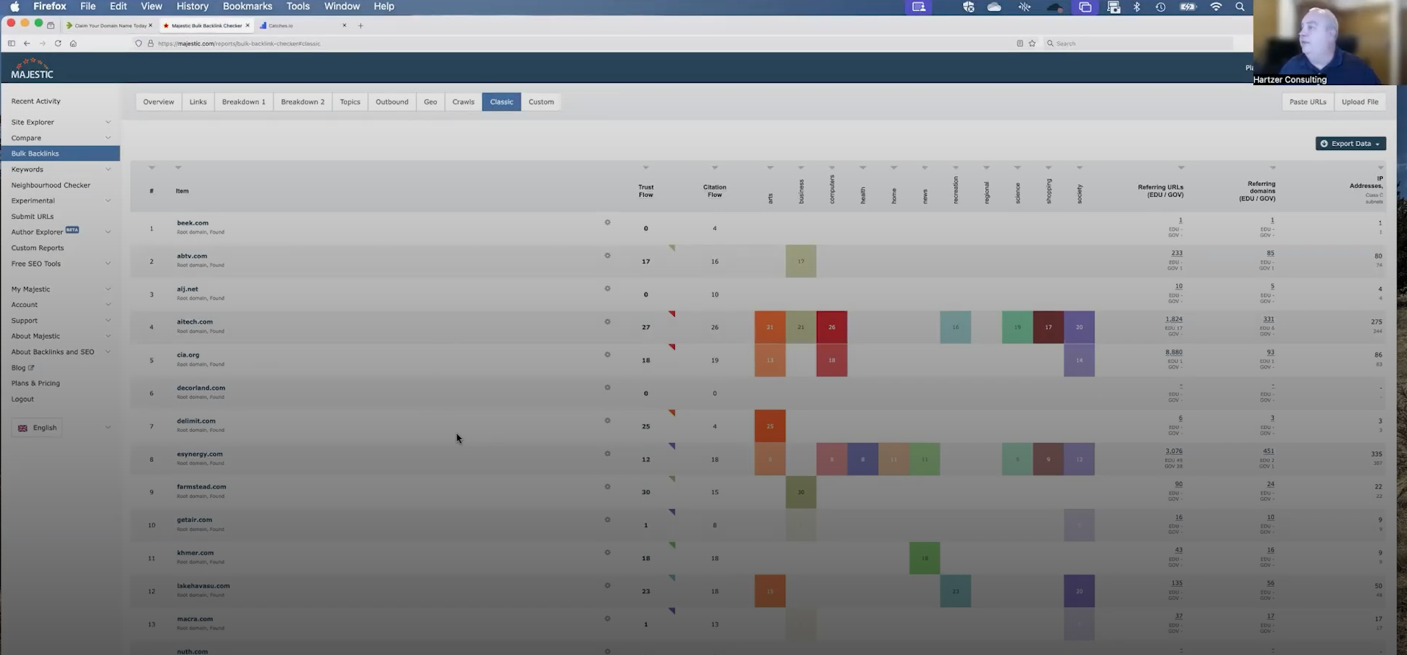Click the Firefox Search field

[1138, 43]
